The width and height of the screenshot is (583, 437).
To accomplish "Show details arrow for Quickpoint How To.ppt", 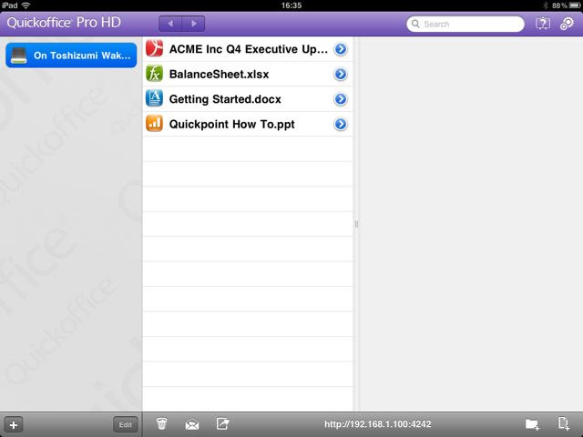I will pyautogui.click(x=341, y=124).
